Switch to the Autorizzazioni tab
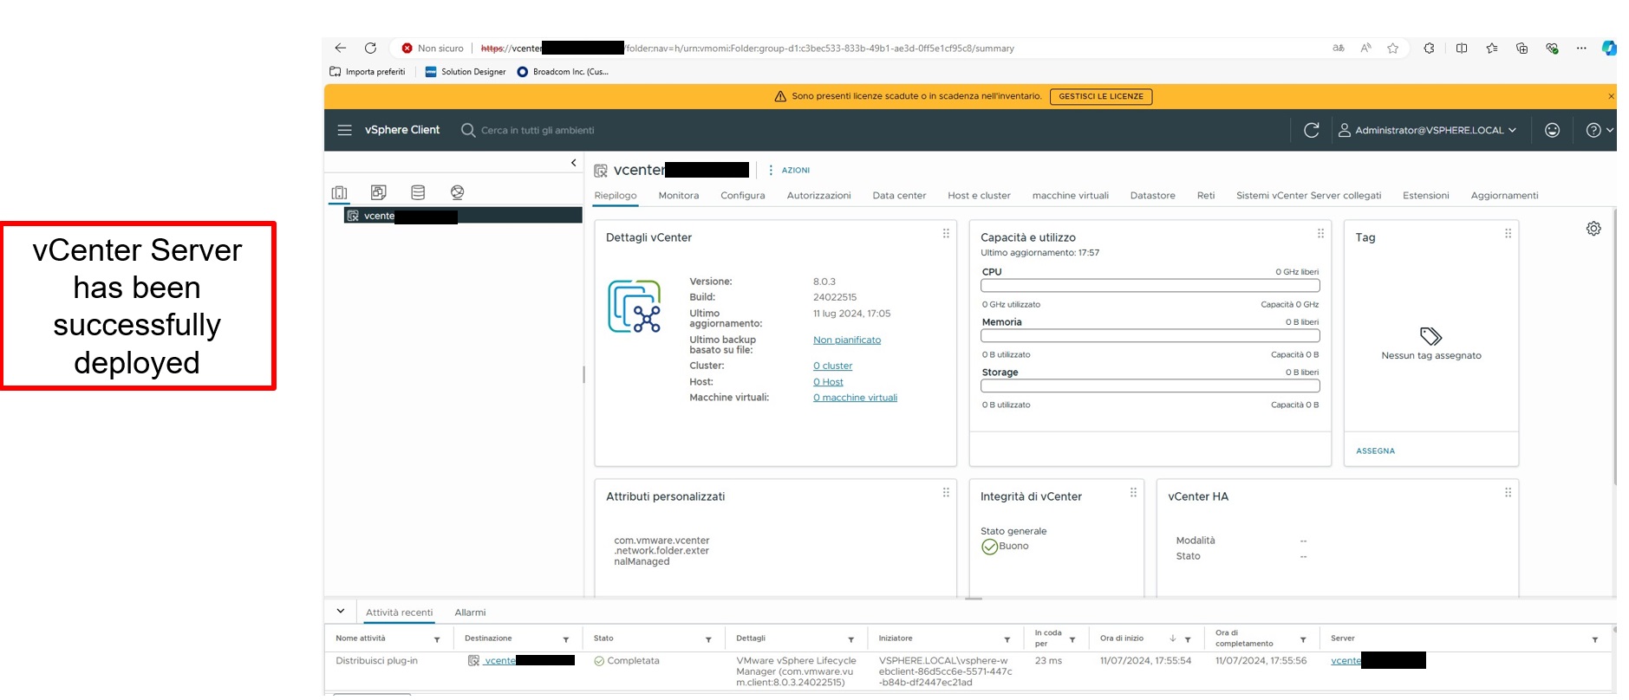 coord(819,196)
